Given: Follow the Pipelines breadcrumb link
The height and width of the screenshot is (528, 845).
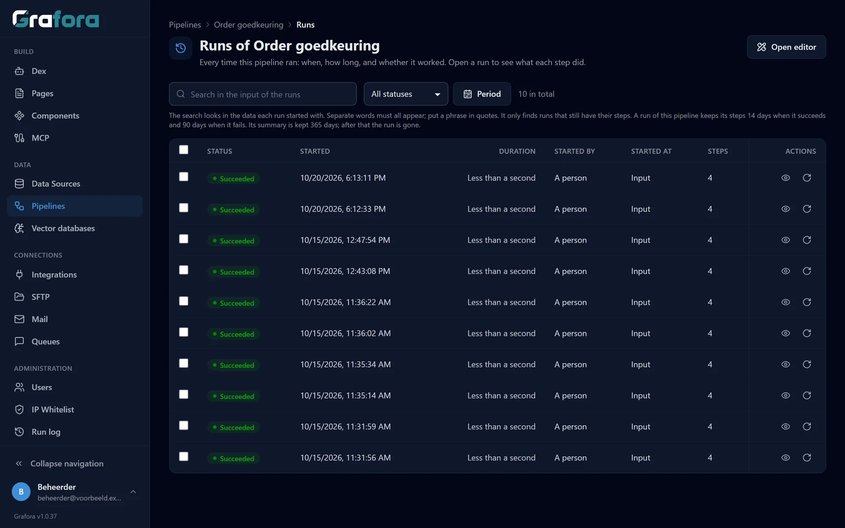Looking at the screenshot, I should 185,25.
